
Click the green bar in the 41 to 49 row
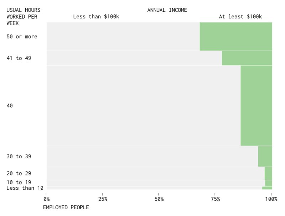click(247, 58)
